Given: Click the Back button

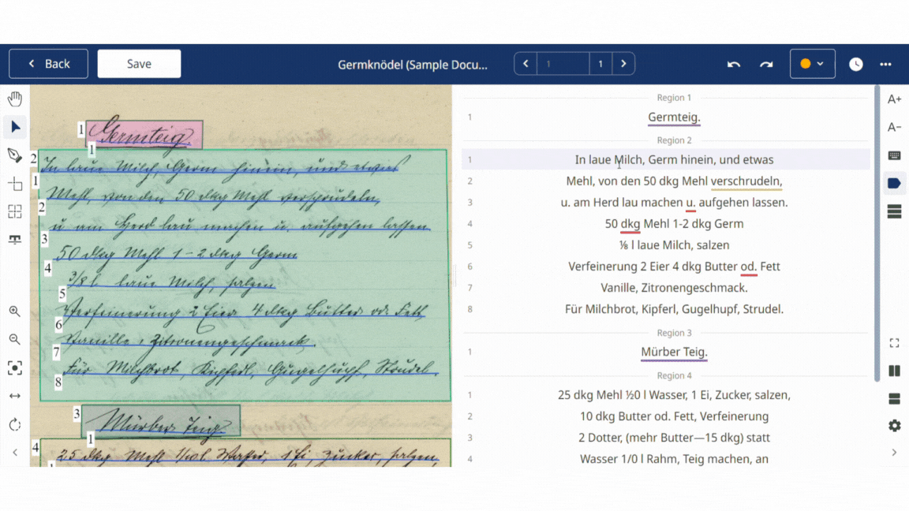Looking at the screenshot, I should click(x=48, y=64).
